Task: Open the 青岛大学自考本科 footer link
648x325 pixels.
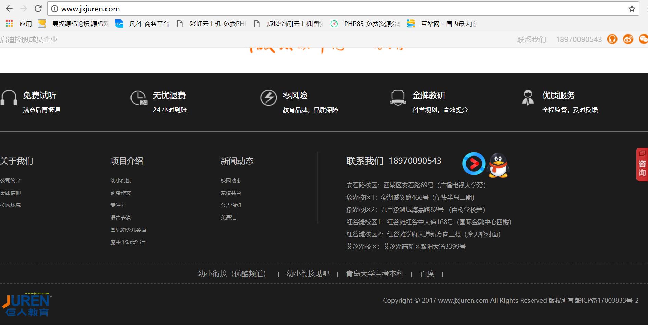Action: (x=375, y=273)
